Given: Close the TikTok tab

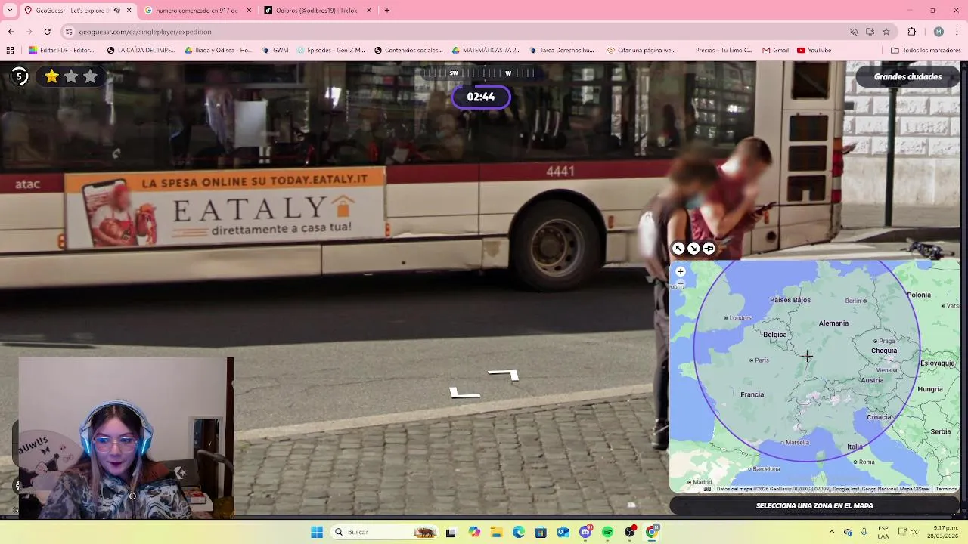Looking at the screenshot, I should pos(369,11).
